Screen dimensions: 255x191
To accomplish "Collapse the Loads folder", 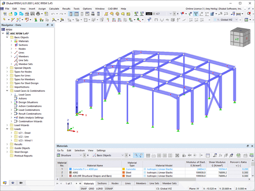I will [x=7, y=129].
